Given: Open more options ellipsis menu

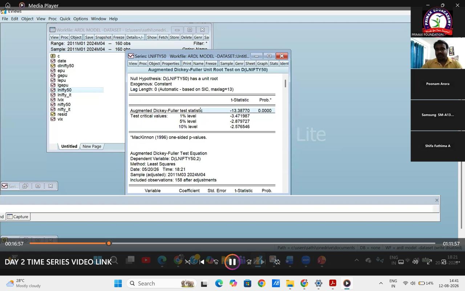Looking at the screenshot, I should [x=457, y=262].
